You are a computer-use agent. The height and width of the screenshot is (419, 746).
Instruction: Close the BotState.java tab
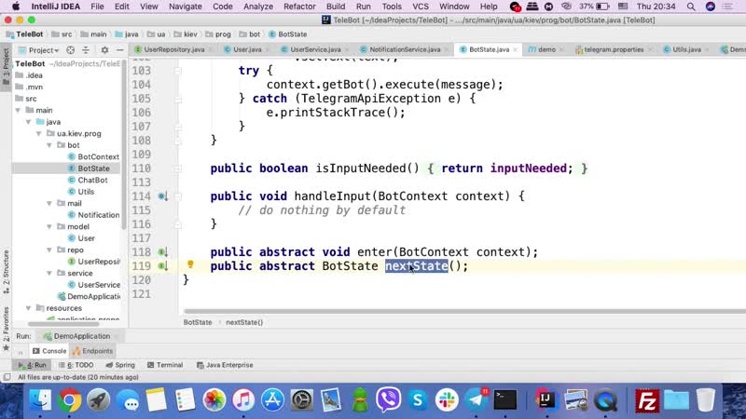pos(516,50)
